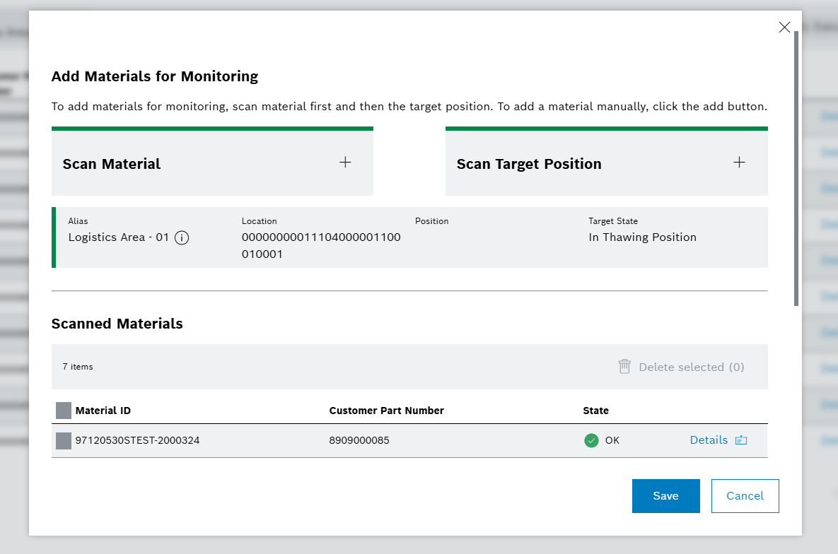Click material ID 97120530STEST-2000324

click(x=137, y=440)
